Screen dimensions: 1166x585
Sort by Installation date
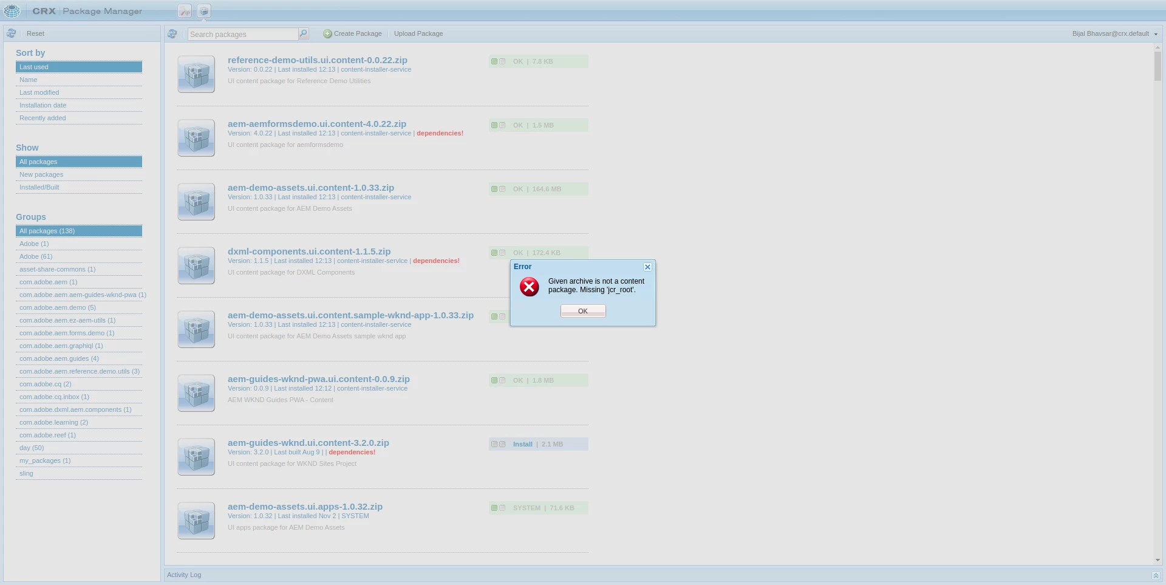pos(79,105)
